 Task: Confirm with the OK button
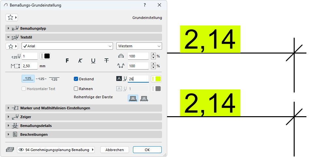tap(147, 150)
